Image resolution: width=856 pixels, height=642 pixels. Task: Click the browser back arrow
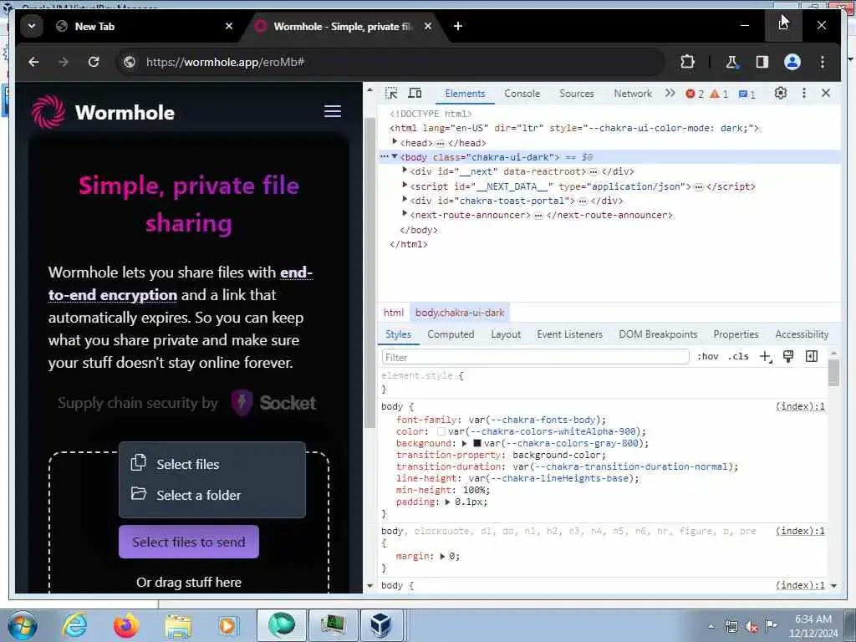pos(33,62)
